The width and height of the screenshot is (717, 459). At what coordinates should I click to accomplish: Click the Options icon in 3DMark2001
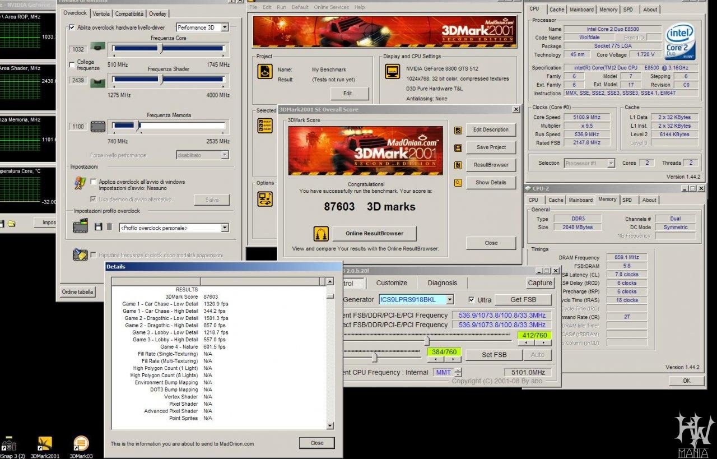tap(264, 198)
